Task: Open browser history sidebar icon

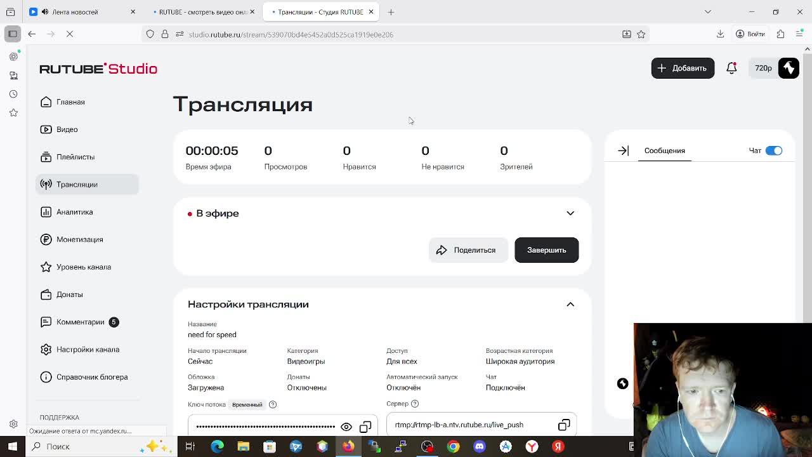Action: pyautogui.click(x=13, y=94)
